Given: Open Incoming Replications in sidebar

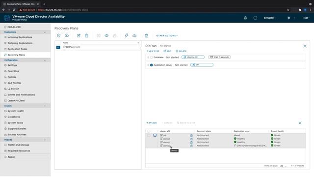Looking at the screenshot, I should tap(20, 37).
